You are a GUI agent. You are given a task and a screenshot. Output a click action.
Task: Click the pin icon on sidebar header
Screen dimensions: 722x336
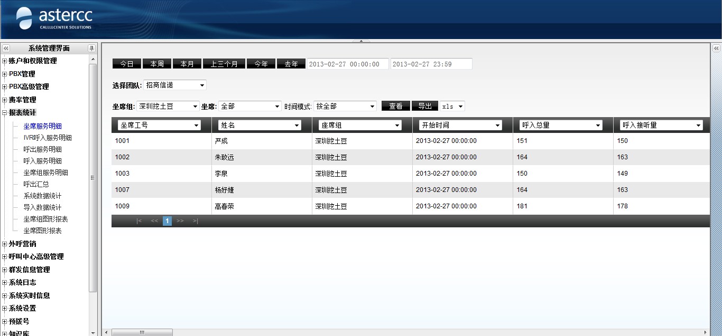pos(91,48)
